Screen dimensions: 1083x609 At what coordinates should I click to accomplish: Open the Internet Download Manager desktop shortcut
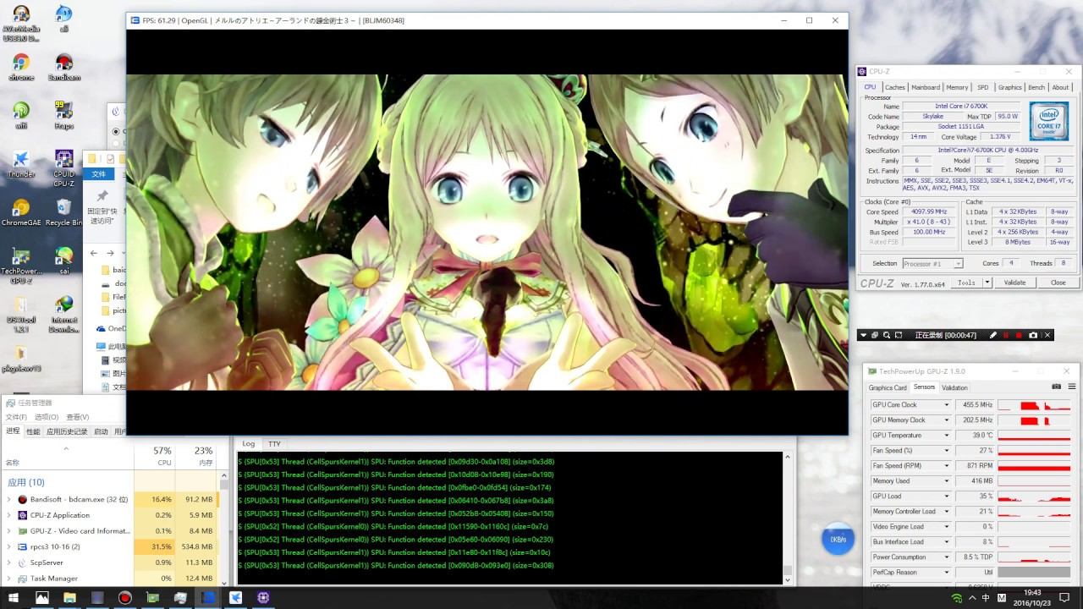point(63,313)
